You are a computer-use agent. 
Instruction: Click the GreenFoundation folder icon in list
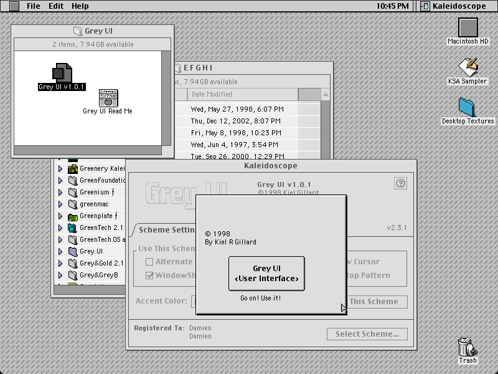click(x=73, y=181)
